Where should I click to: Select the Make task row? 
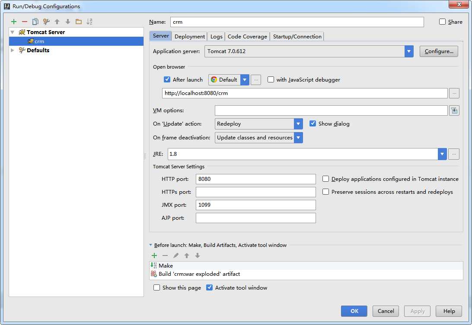(306, 266)
